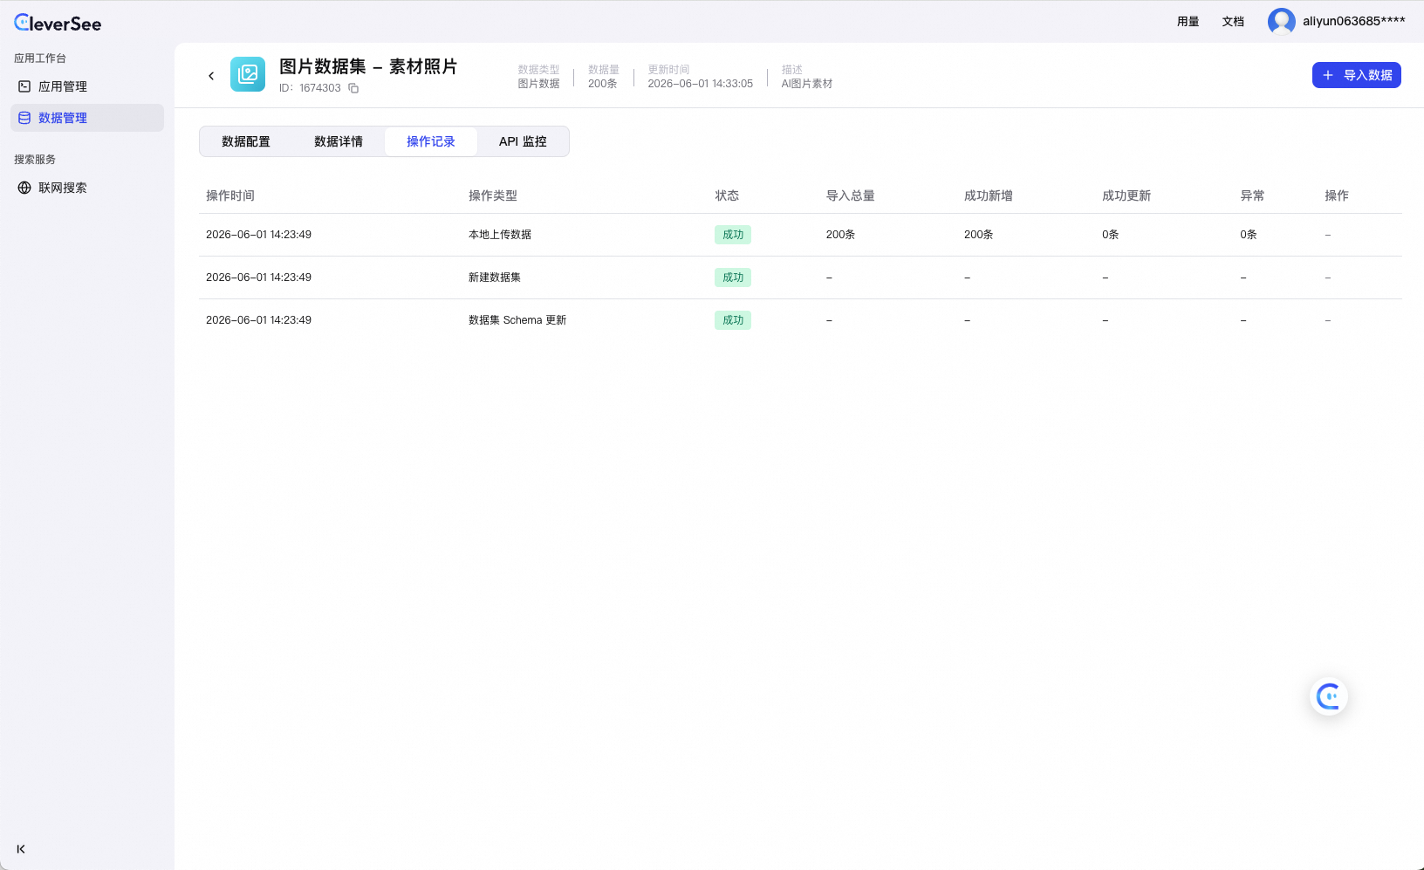Click the 数据管理 database icon
The height and width of the screenshot is (870, 1424).
[x=24, y=118]
